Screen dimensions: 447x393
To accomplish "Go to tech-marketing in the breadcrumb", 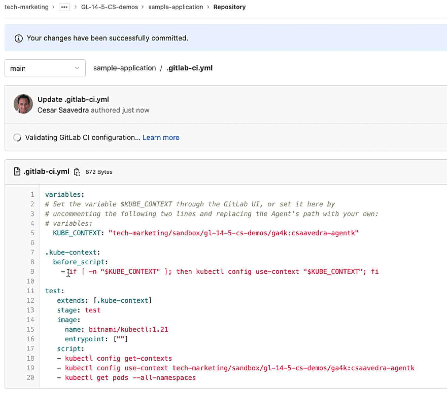I will [26, 7].
